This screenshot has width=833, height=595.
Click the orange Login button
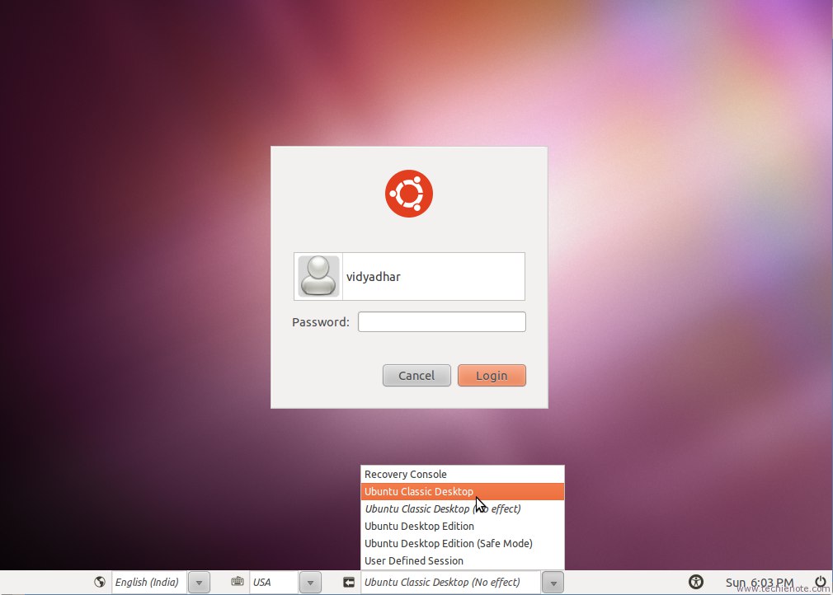tap(492, 375)
